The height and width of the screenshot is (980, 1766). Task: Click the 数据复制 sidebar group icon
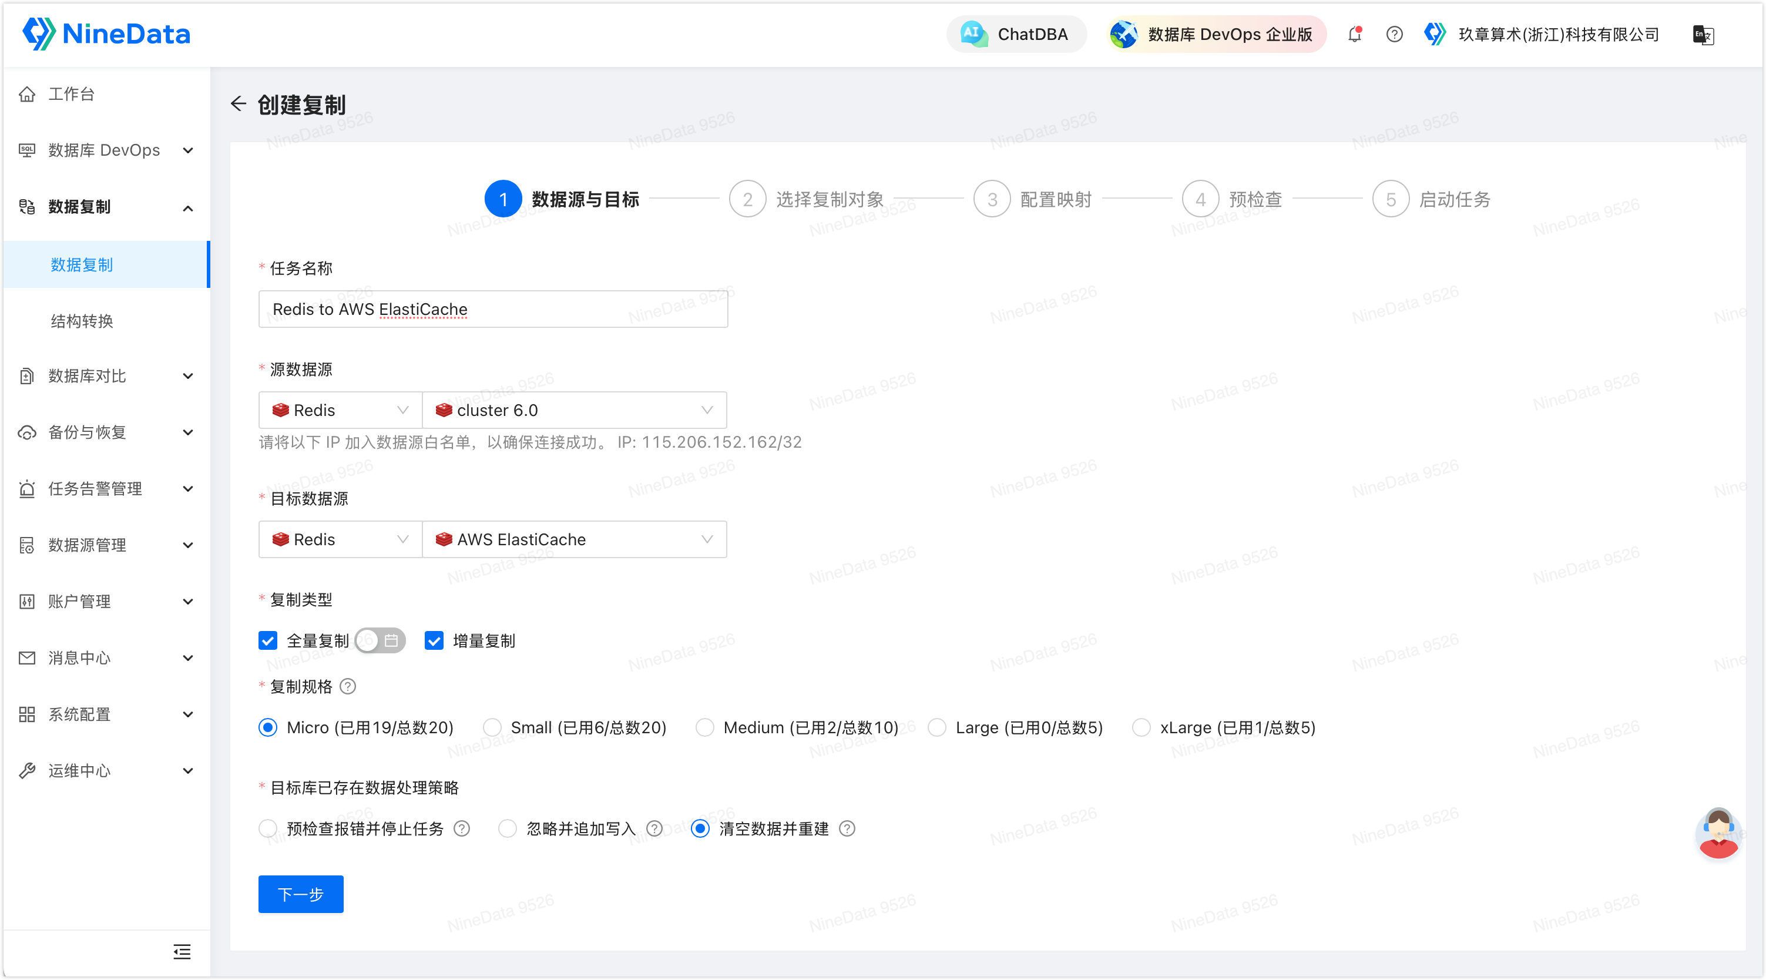pyautogui.click(x=27, y=206)
